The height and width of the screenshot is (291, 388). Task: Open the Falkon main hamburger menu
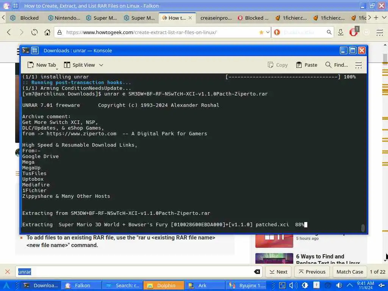click(x=379, y=32)
